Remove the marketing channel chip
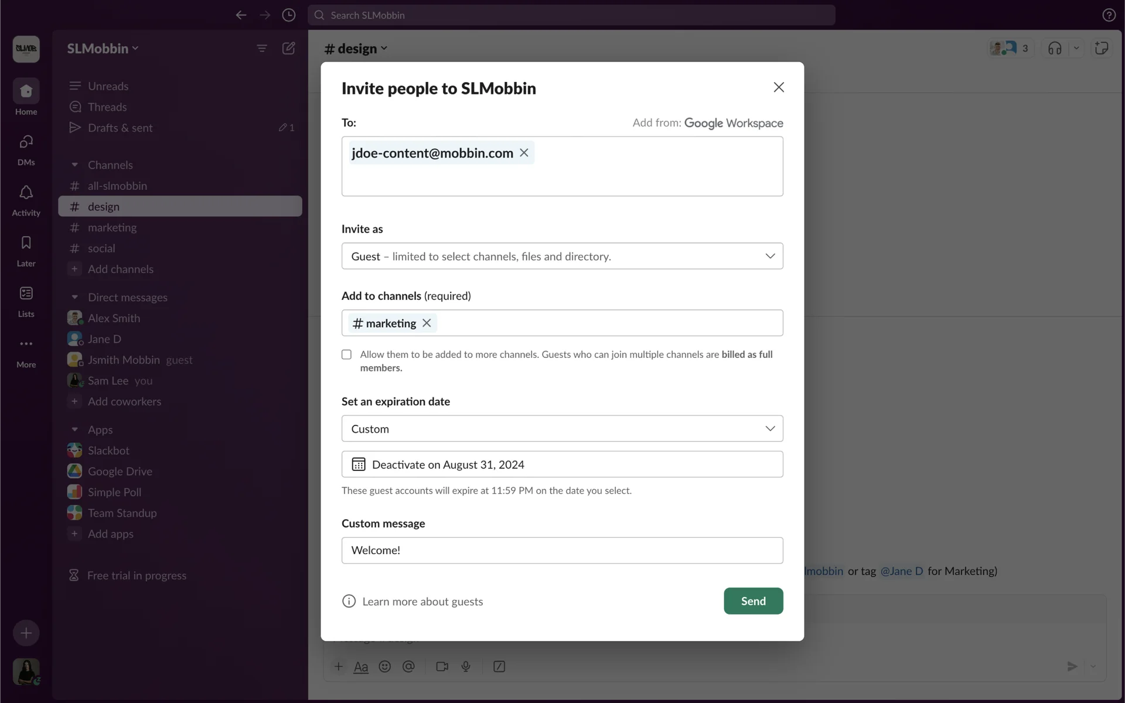The width and height of the screenshot is (1125, 703). (x=427, y=323)
